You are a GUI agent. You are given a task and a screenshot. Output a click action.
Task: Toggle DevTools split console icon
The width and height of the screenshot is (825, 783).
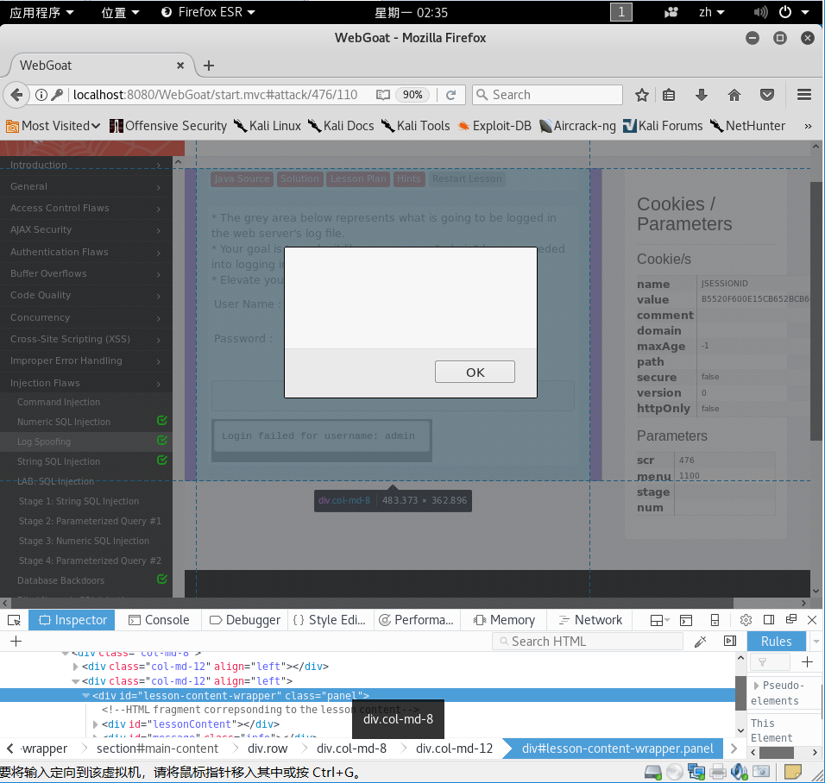[x=686, y=620]
